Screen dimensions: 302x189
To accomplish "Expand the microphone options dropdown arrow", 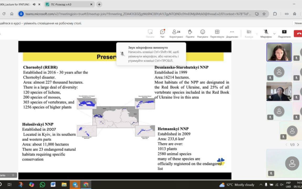I will [274, 33].
